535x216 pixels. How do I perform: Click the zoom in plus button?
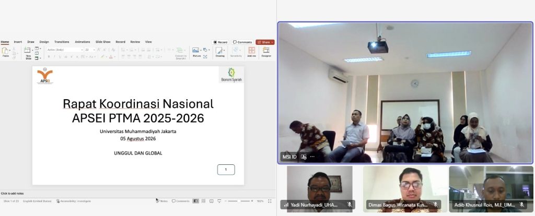(252, 201)
